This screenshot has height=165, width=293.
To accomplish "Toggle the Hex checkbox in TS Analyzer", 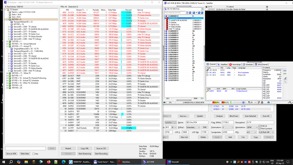I will tap(33, 154).
